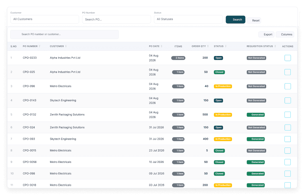305x196 pixels.
Task: Click Generated badge for CPO-0132
Action: (256, 115)
